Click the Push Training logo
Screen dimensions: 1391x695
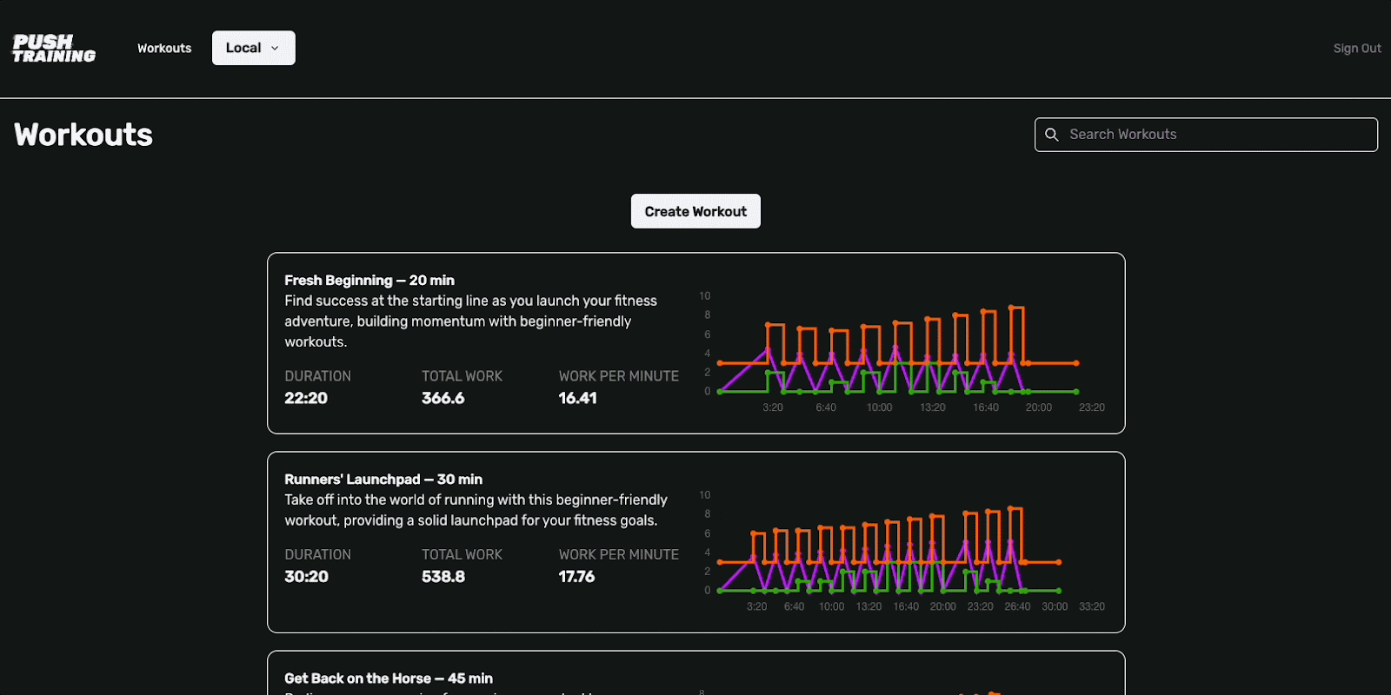tap(54, 49)
